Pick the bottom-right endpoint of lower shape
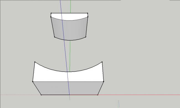This screenshot has height=108, width=180. coord(98,95)
